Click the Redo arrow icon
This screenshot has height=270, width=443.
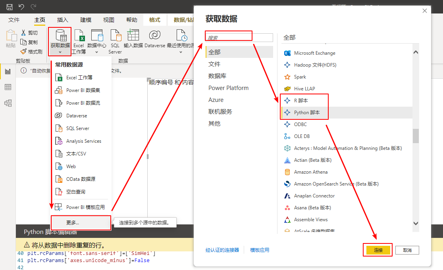click(x=33, y=7)
